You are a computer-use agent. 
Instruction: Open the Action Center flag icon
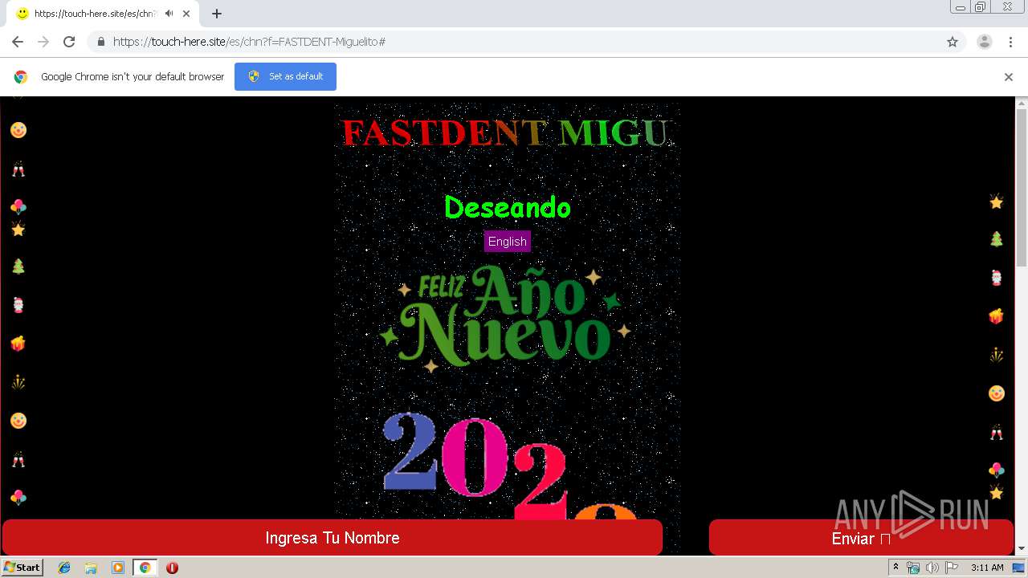(952, 568)
